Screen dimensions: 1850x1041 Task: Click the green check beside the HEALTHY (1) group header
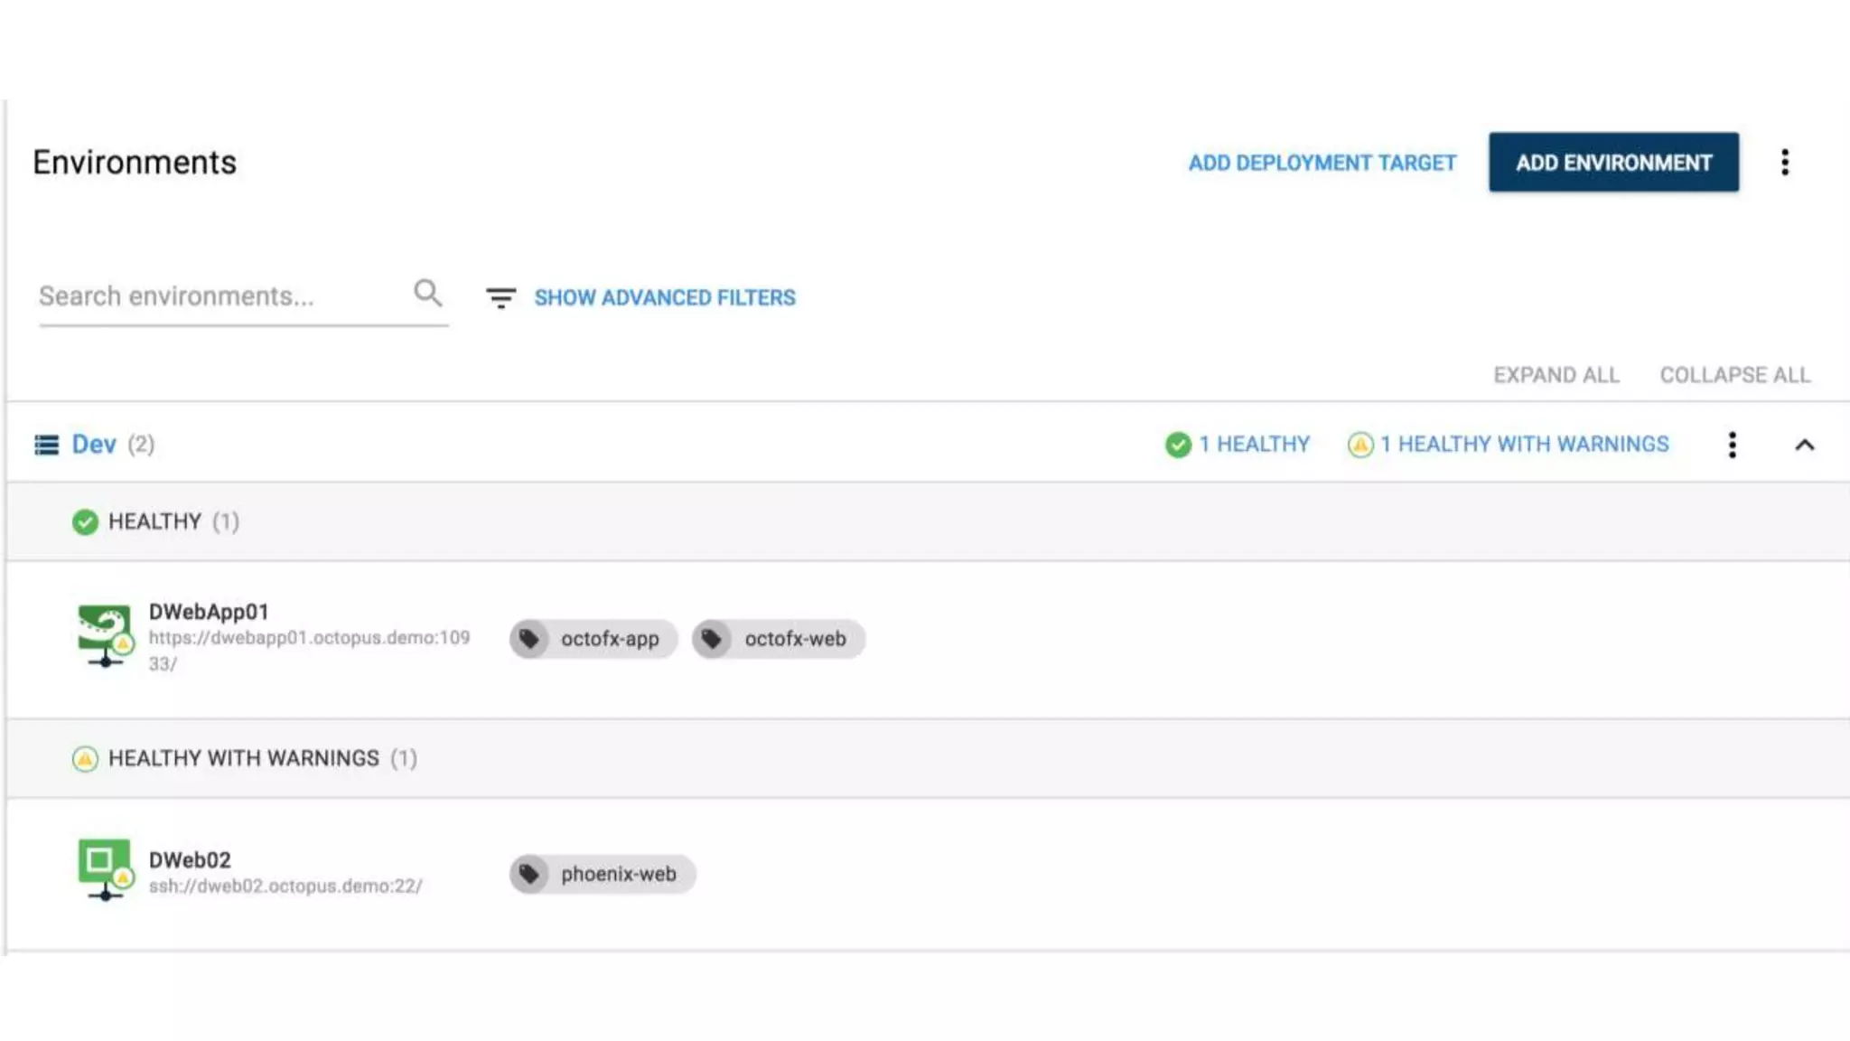(85, 522)
